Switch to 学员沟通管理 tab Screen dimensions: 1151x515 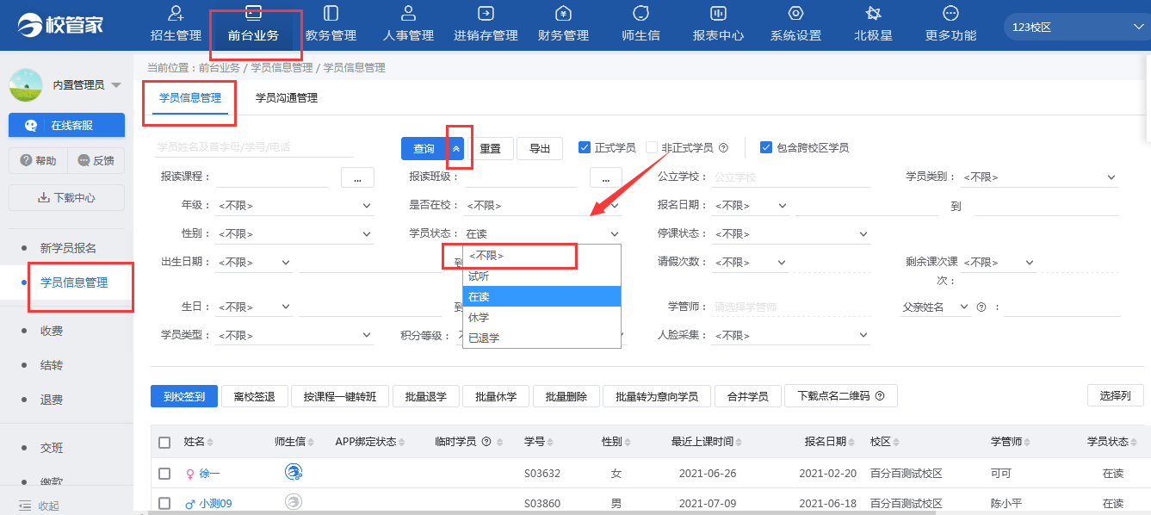pyautogui.click(x=287, y=98)
